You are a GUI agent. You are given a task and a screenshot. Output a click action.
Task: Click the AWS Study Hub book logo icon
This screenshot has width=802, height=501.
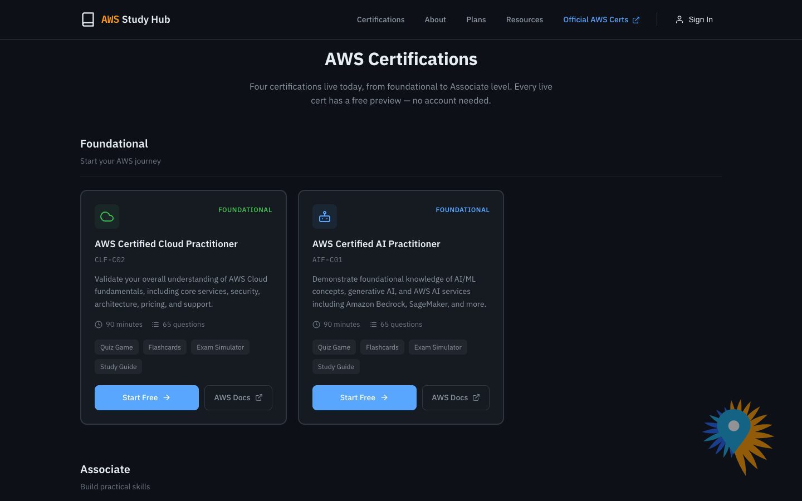pyautogui.click(x=88, y=19)
